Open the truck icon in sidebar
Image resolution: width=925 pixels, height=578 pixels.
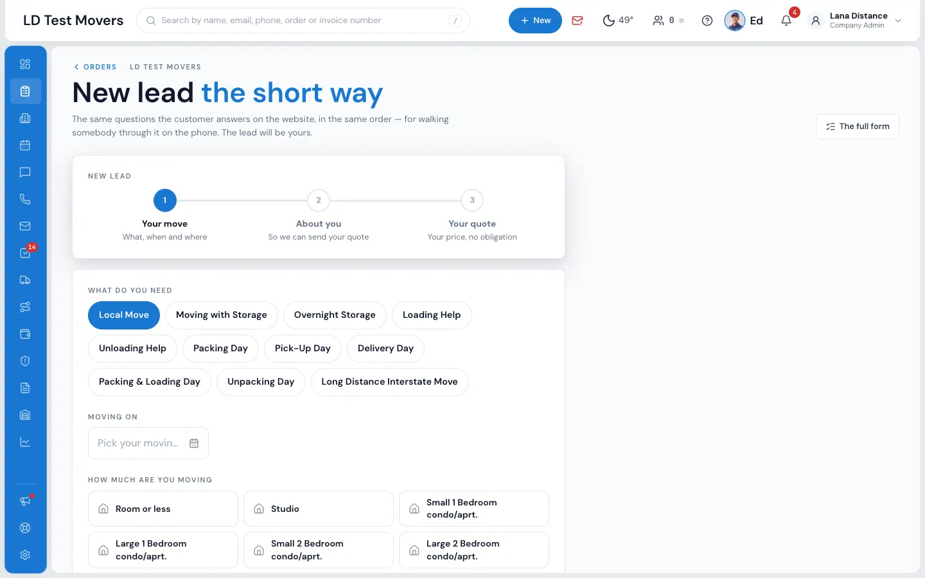pos(25,280)
